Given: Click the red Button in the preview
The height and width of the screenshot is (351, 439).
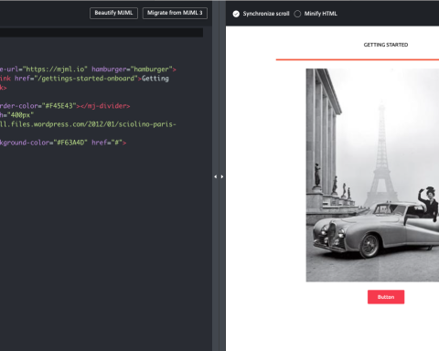Looking at the screenshot, I should point(386,297).
